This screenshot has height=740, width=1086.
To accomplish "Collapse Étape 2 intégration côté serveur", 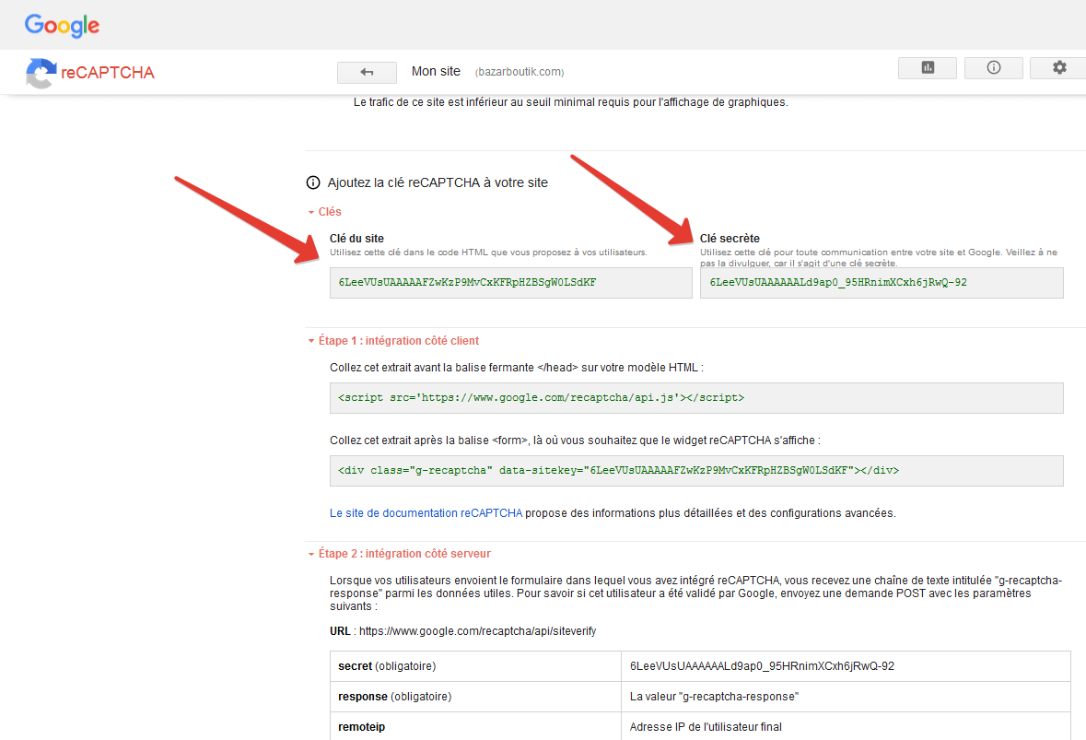I will click(399, 554).
